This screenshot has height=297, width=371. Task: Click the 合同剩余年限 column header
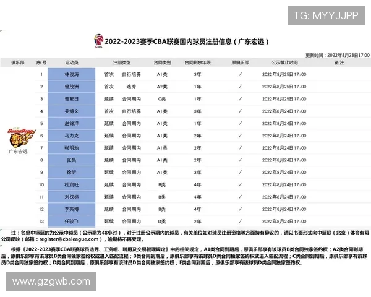(198, 62)
